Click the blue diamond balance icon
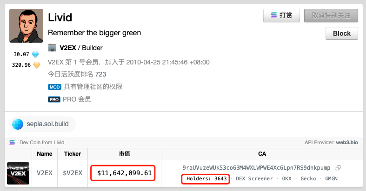Viewport: 366px width, 191px height. [x=36, y=55]
